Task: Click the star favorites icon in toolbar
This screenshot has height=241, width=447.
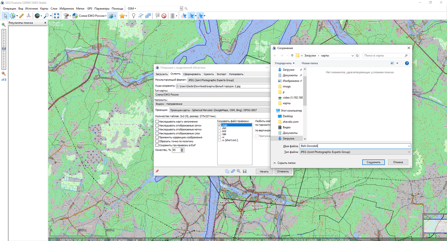Action: click(x=122, y=16)
